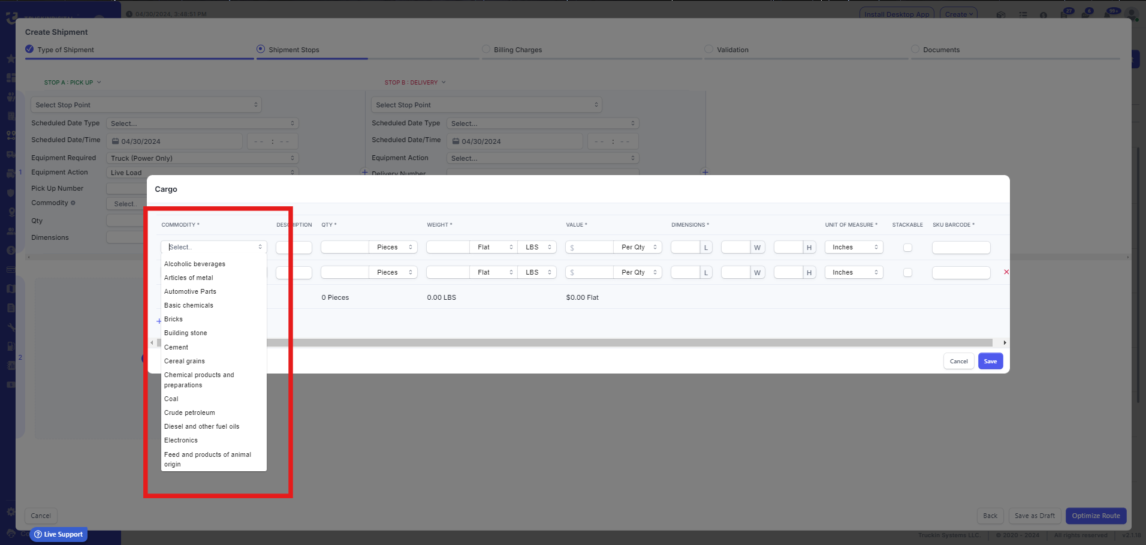Click Description field in second cargo row

(294, 273)
